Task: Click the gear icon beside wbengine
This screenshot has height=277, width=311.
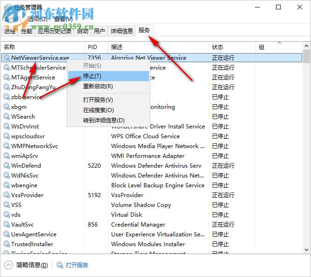Action: point(7,185)
